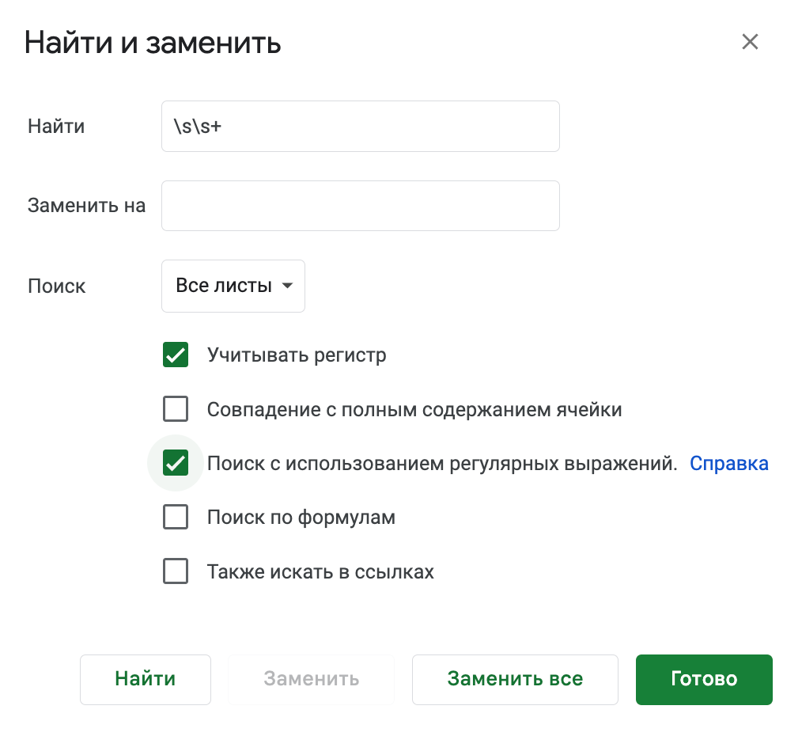Viewport: 802px width, 736px height.
Task: Click into the empty Заменить на field
Action: (360, 206)
